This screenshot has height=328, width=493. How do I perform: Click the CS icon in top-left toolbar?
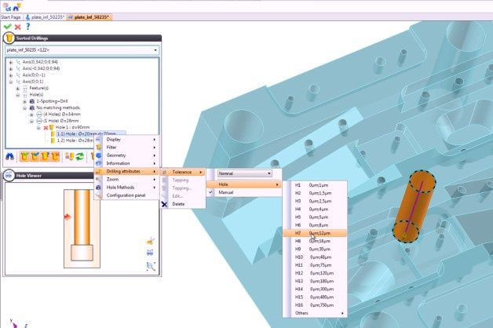6,6
